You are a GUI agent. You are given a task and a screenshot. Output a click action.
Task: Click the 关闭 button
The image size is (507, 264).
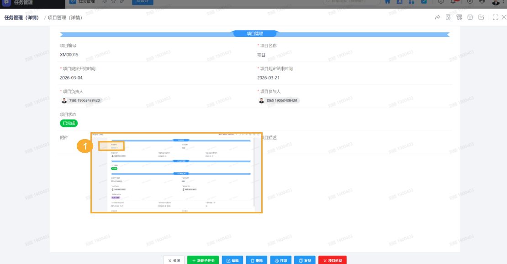click(174, 260)
